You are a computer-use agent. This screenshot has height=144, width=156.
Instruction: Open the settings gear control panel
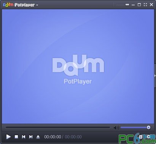pyautogui.click(x=148, y=137)
